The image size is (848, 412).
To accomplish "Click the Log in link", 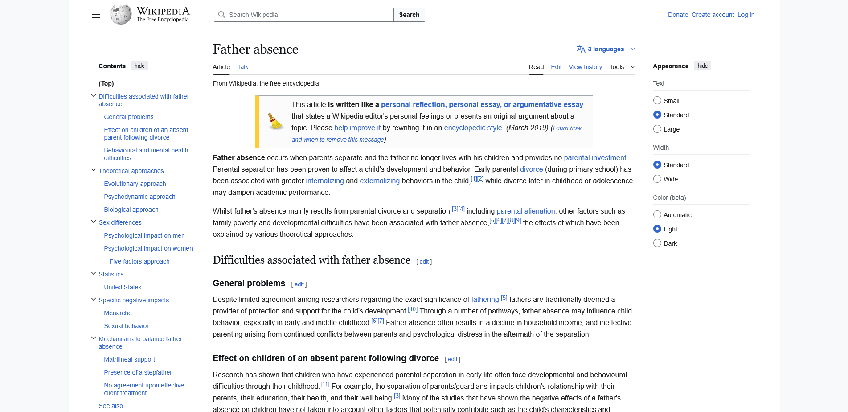I will (x=746, y=15).
